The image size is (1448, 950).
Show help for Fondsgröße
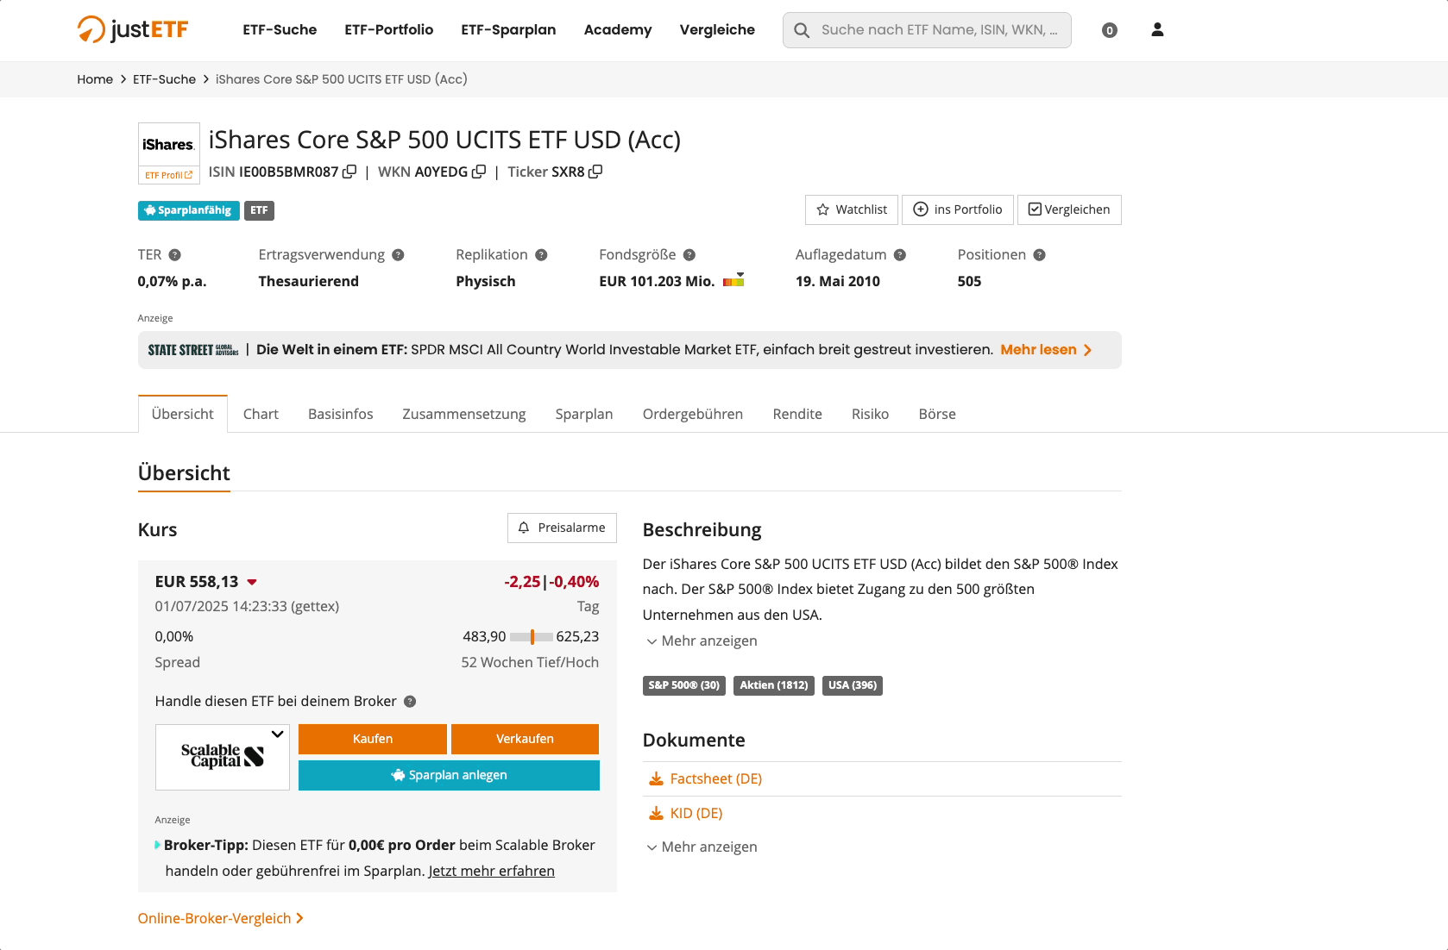tap(689, 255)
